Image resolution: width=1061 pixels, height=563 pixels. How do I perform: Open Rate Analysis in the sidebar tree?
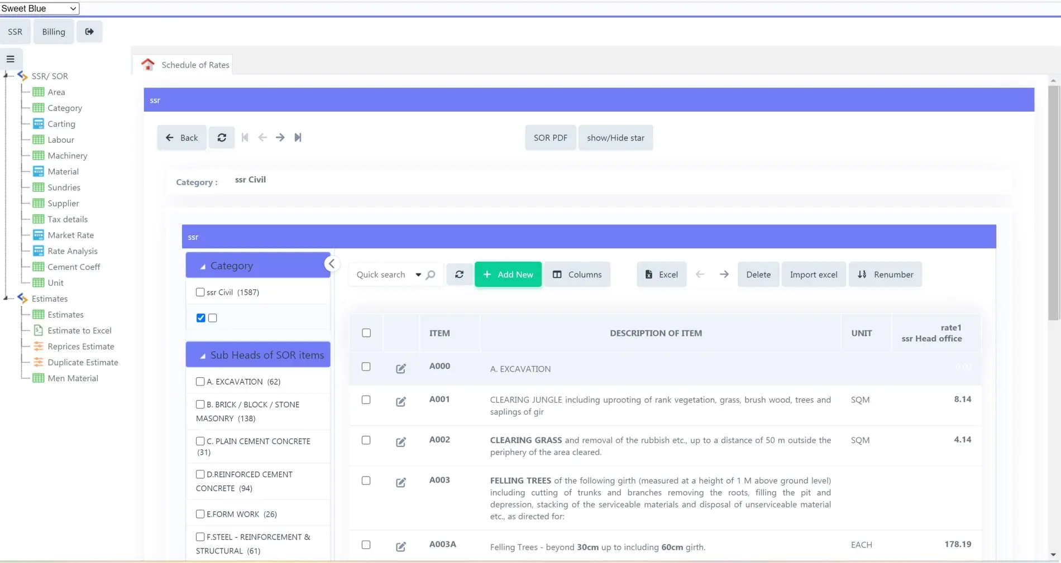[73, 251]
